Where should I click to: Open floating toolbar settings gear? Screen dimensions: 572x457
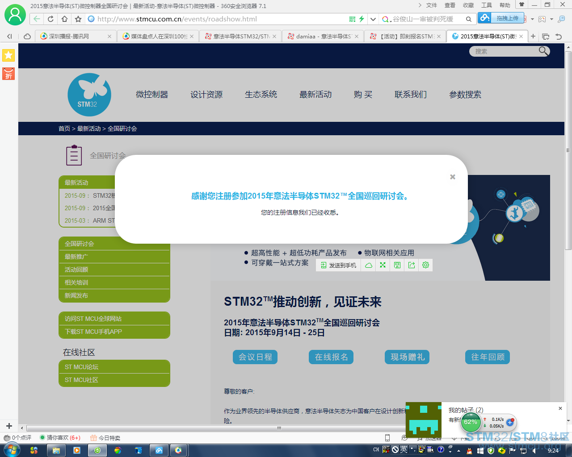(426, 265)
